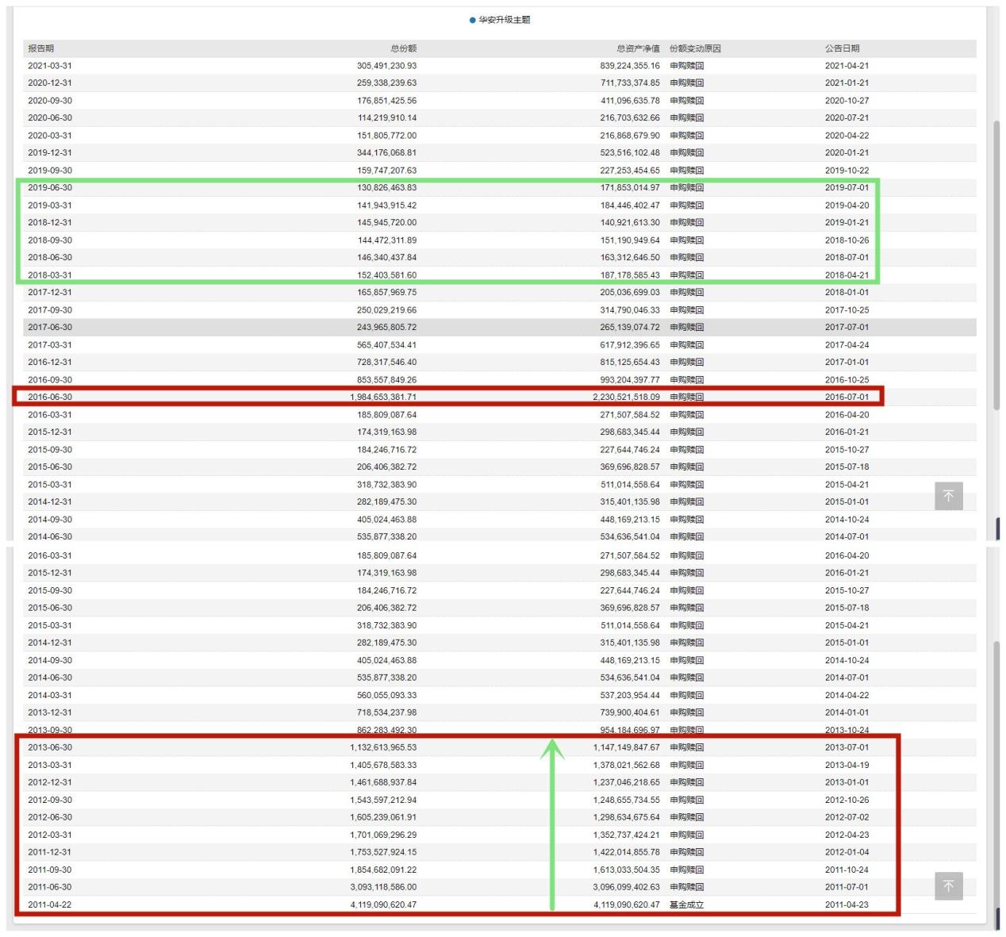This screenshot has height=937, width=1006.
Task: Select total shares value 344,176,068.81
Action: (386, 153)
